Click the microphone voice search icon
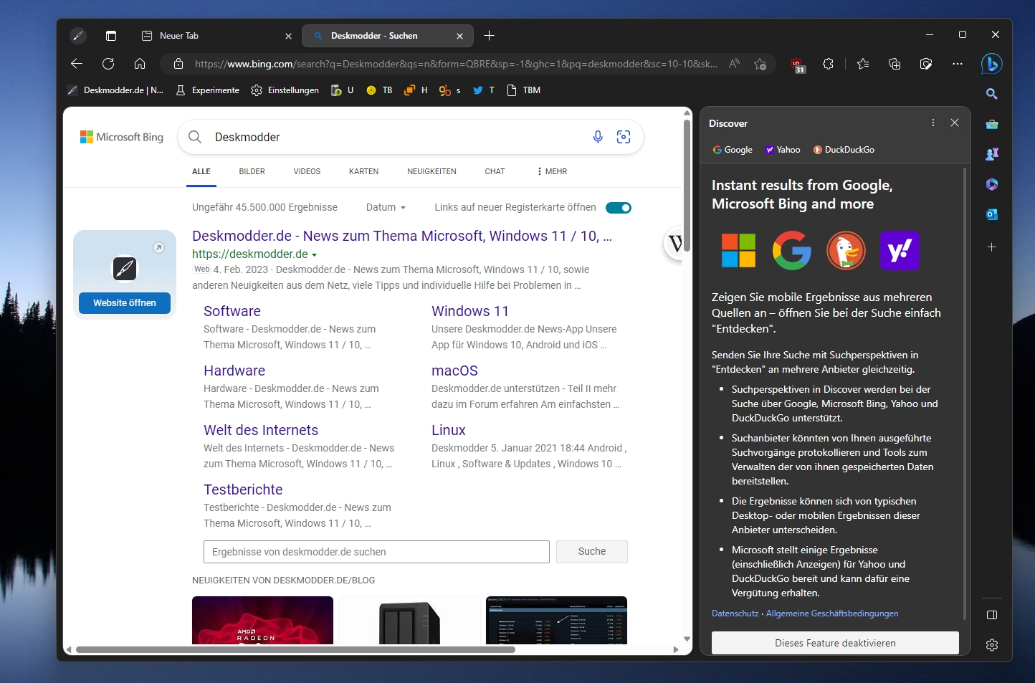Screen dimensions: 1035x683 (598, 137)
